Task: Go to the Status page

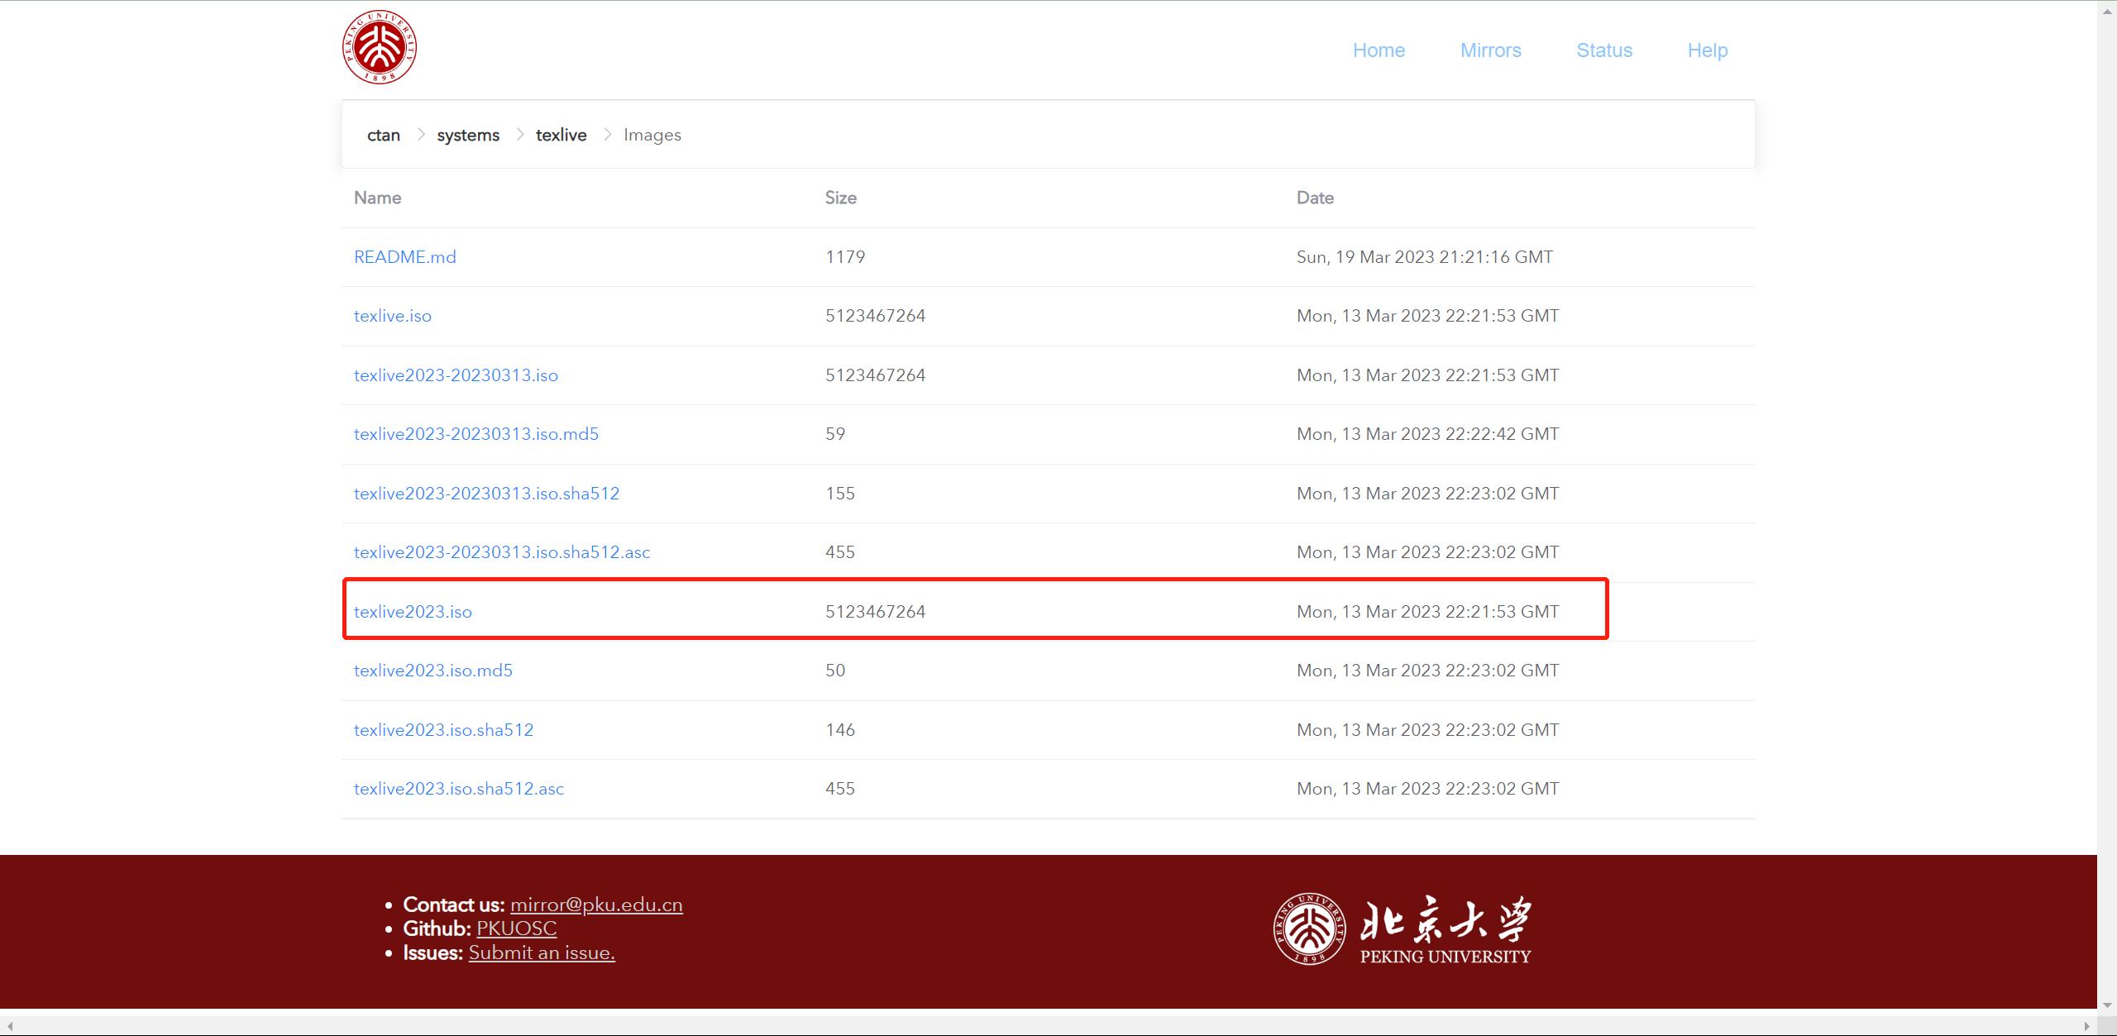Action: point(1604,50)
